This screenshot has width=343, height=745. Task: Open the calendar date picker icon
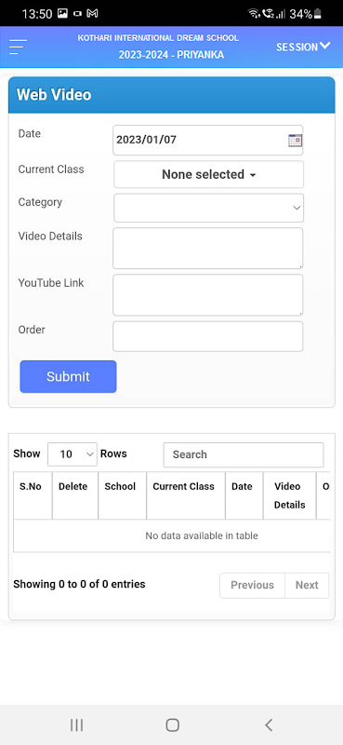pyautogui.click(x=295, y=141)
